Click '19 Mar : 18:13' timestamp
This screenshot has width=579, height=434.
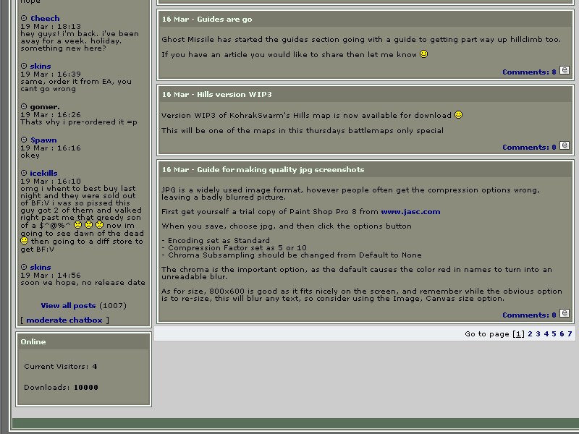tap(51, 26)
